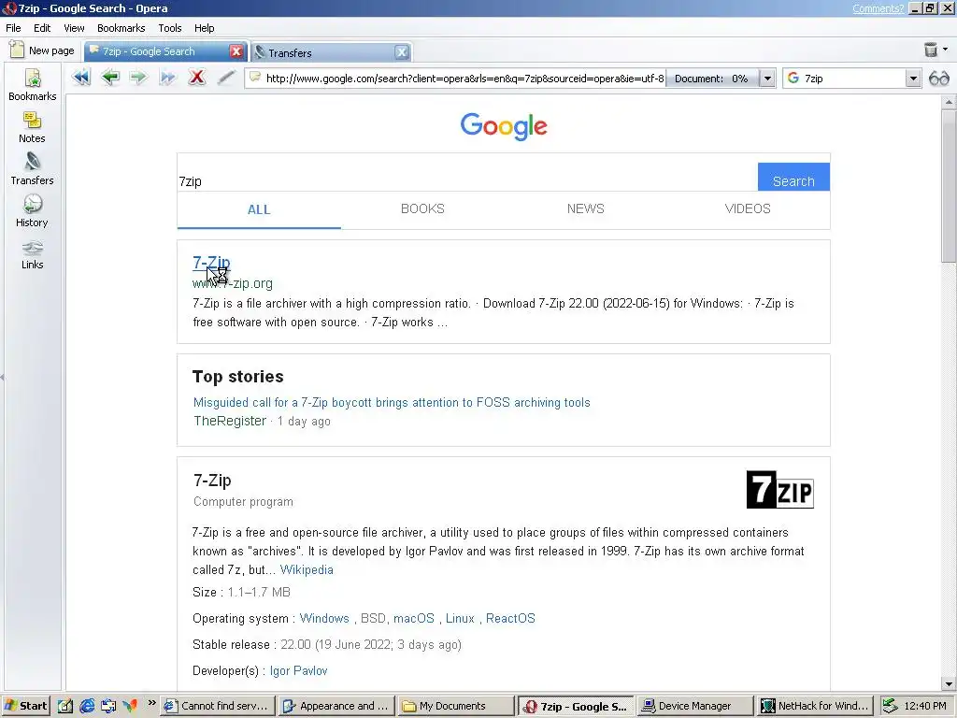Open the Windows operating system link
This screenshot has width=957, height=718.
324,618
